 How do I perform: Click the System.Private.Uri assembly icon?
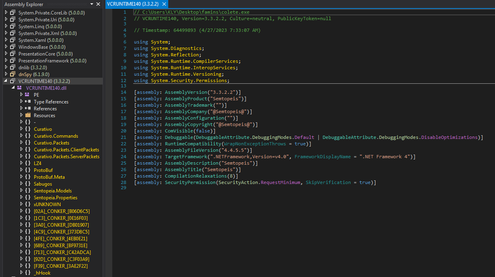point(13,19)
